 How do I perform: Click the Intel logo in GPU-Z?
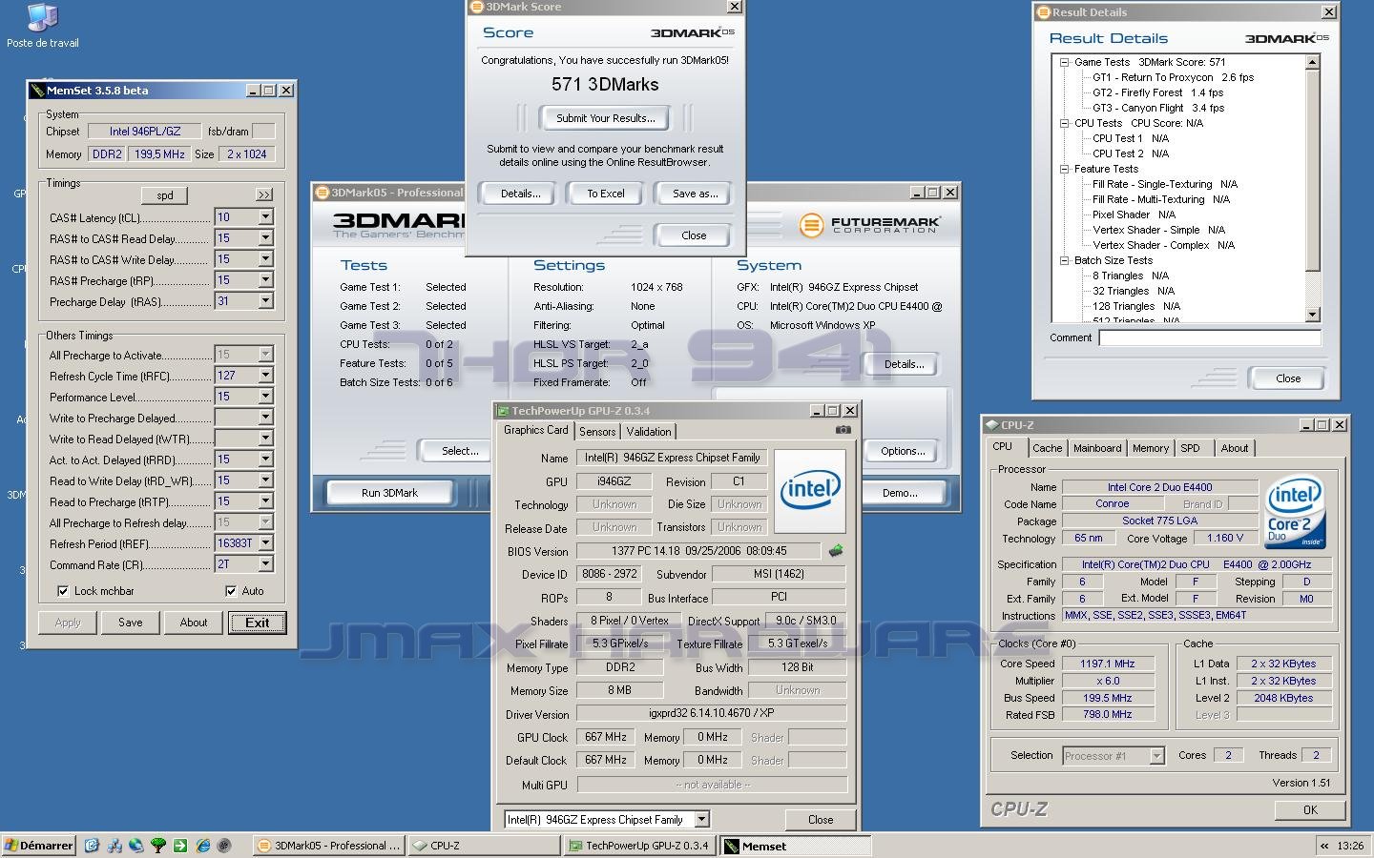pyautogui.click(x=810, y=490)
